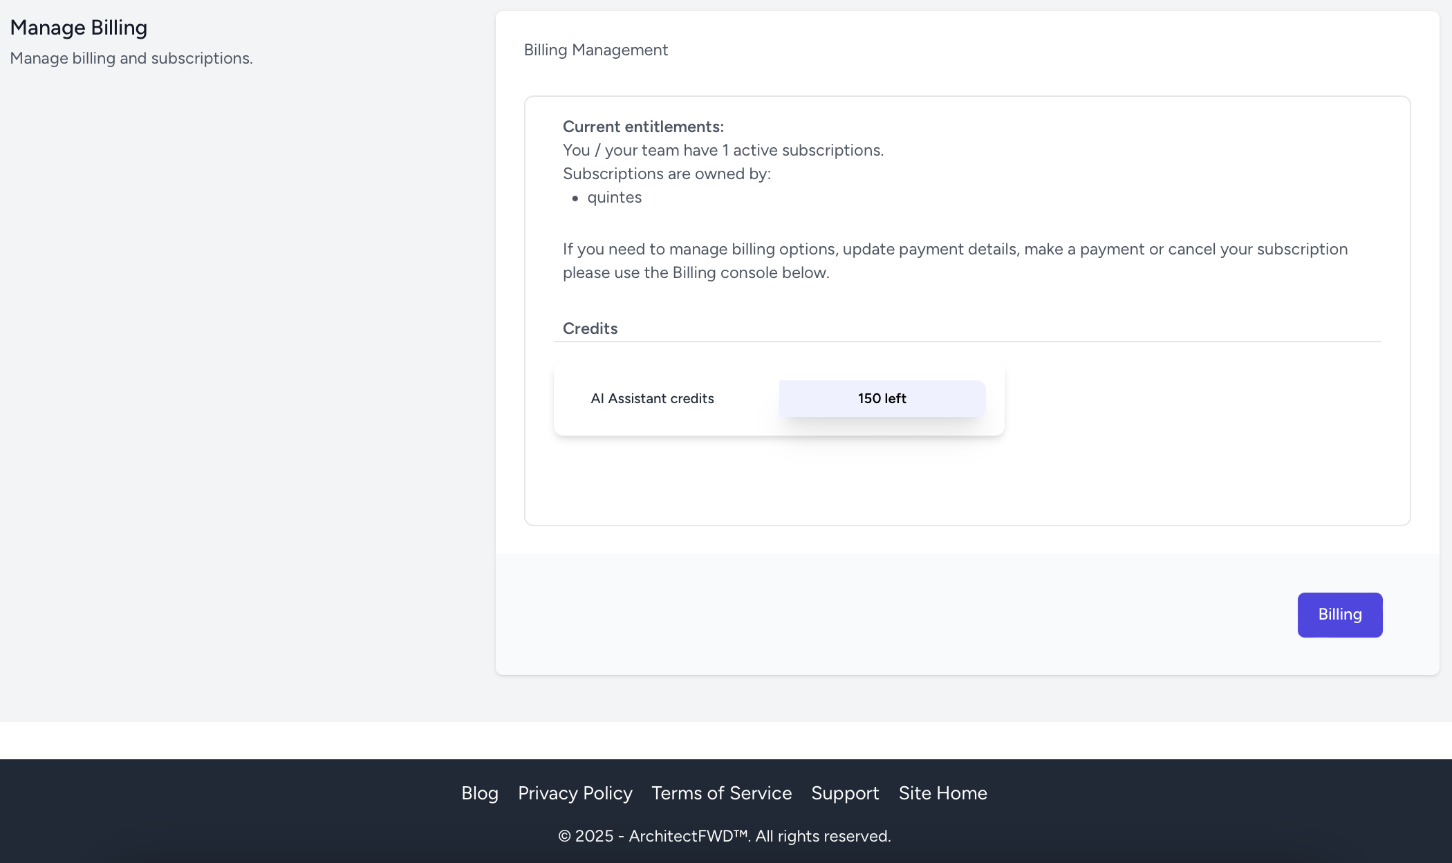Click the Credits section header
Screen dimensions: 1452x863
[x=590, y=328]
